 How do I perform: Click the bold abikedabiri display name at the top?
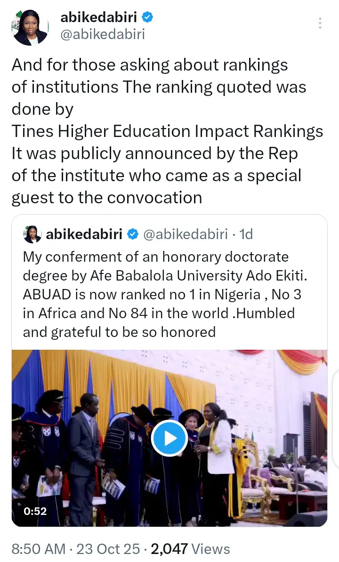click(x=98, y=18)
